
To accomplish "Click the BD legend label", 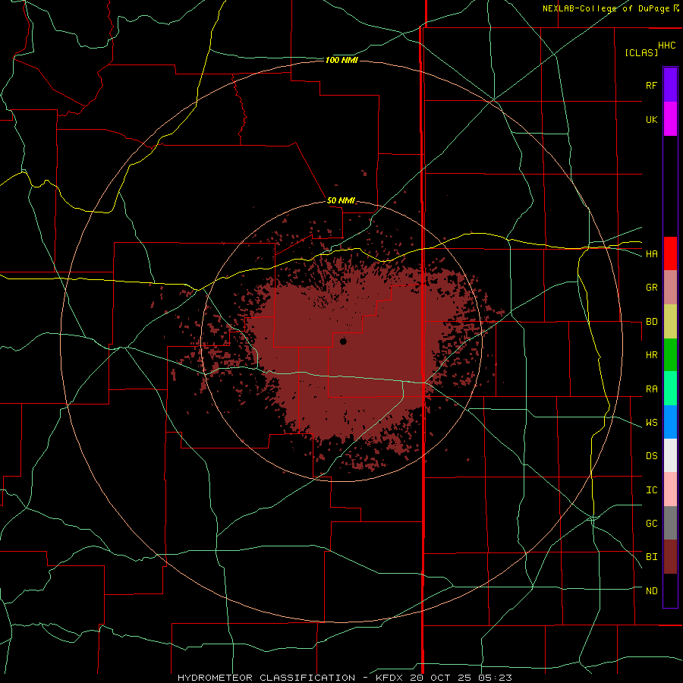I will (x=651, y=322).
